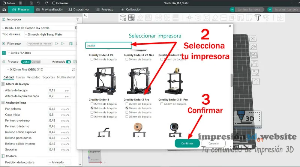Click the Select printer dialog scrollbar
Image resolution: width=300 pixels, height=167 pixels.
coord(232,80)
